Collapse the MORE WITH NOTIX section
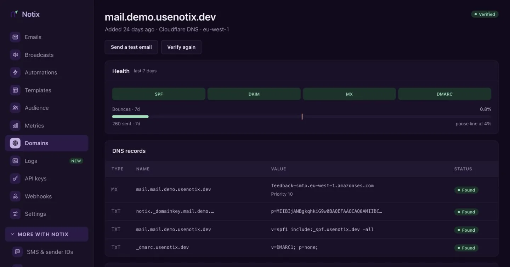510x267 pixels. tap(46, 234)
